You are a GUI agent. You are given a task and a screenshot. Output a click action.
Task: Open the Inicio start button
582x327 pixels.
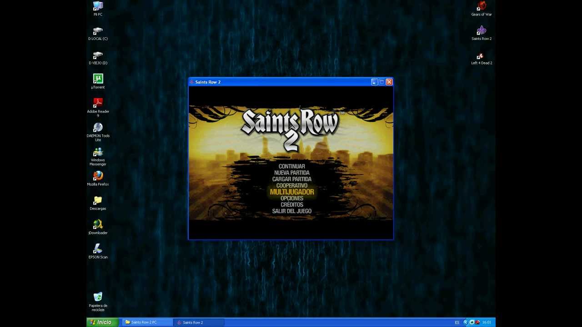[102, 322]
